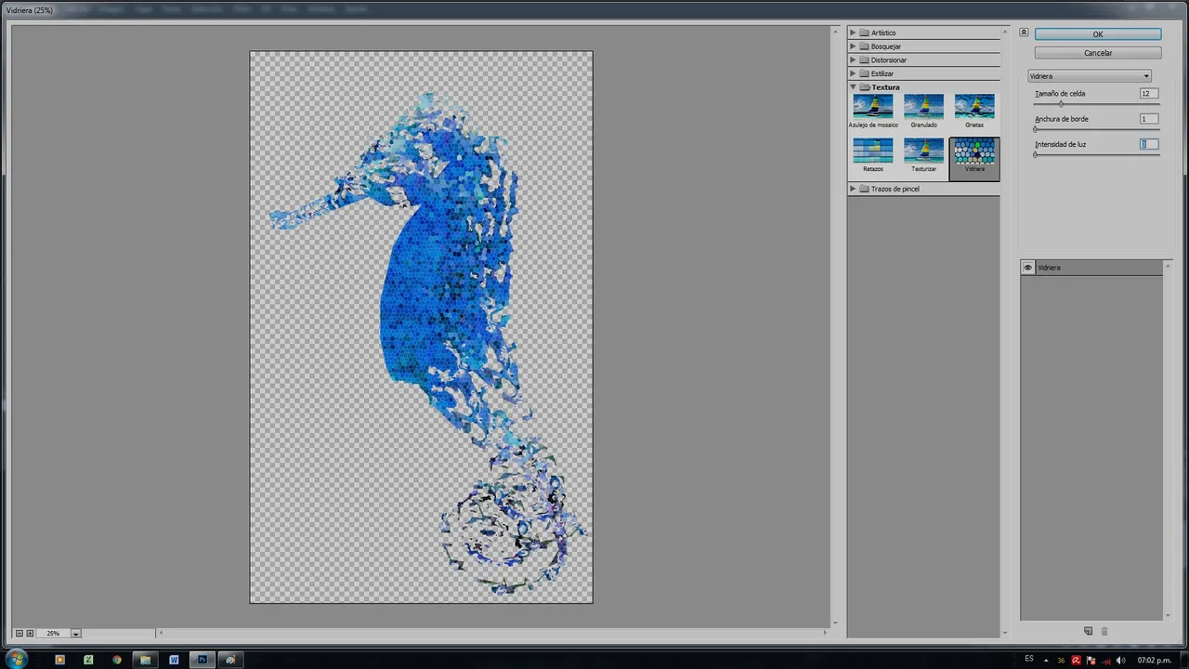The height and width of the screenshot is (669, 1189).
Task: Click scroll-down arrow of filter list scrollbar
Action: pyautogui.click(x=1005, y=633)
